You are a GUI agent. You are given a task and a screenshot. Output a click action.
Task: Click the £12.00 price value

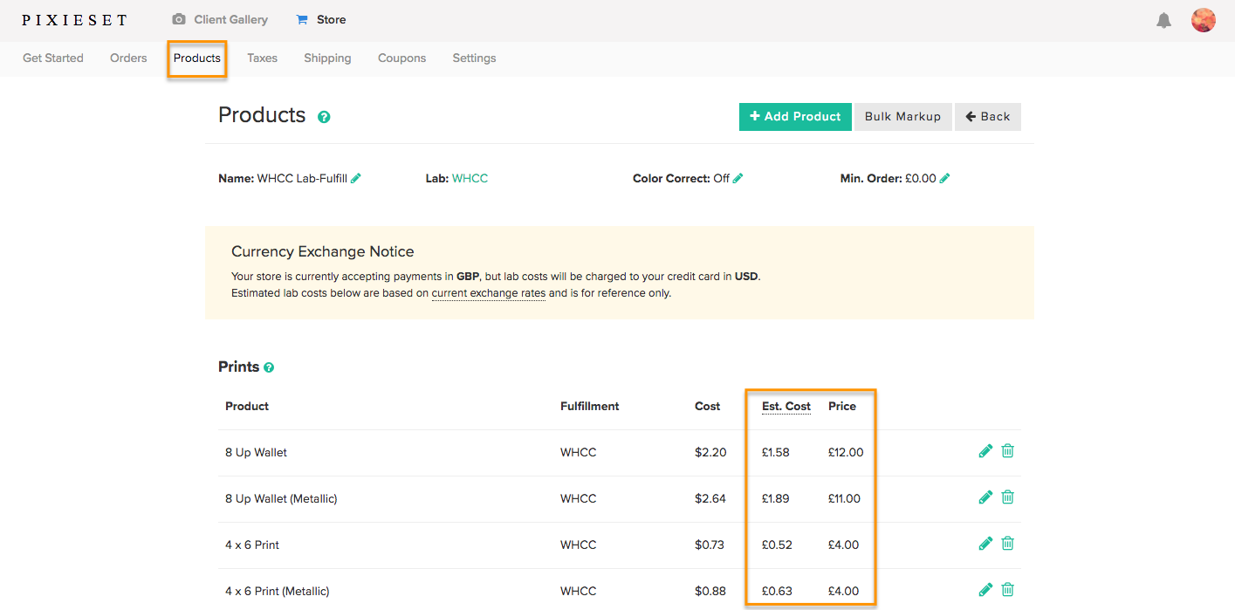pyautogui.click(x=846, y=453)
